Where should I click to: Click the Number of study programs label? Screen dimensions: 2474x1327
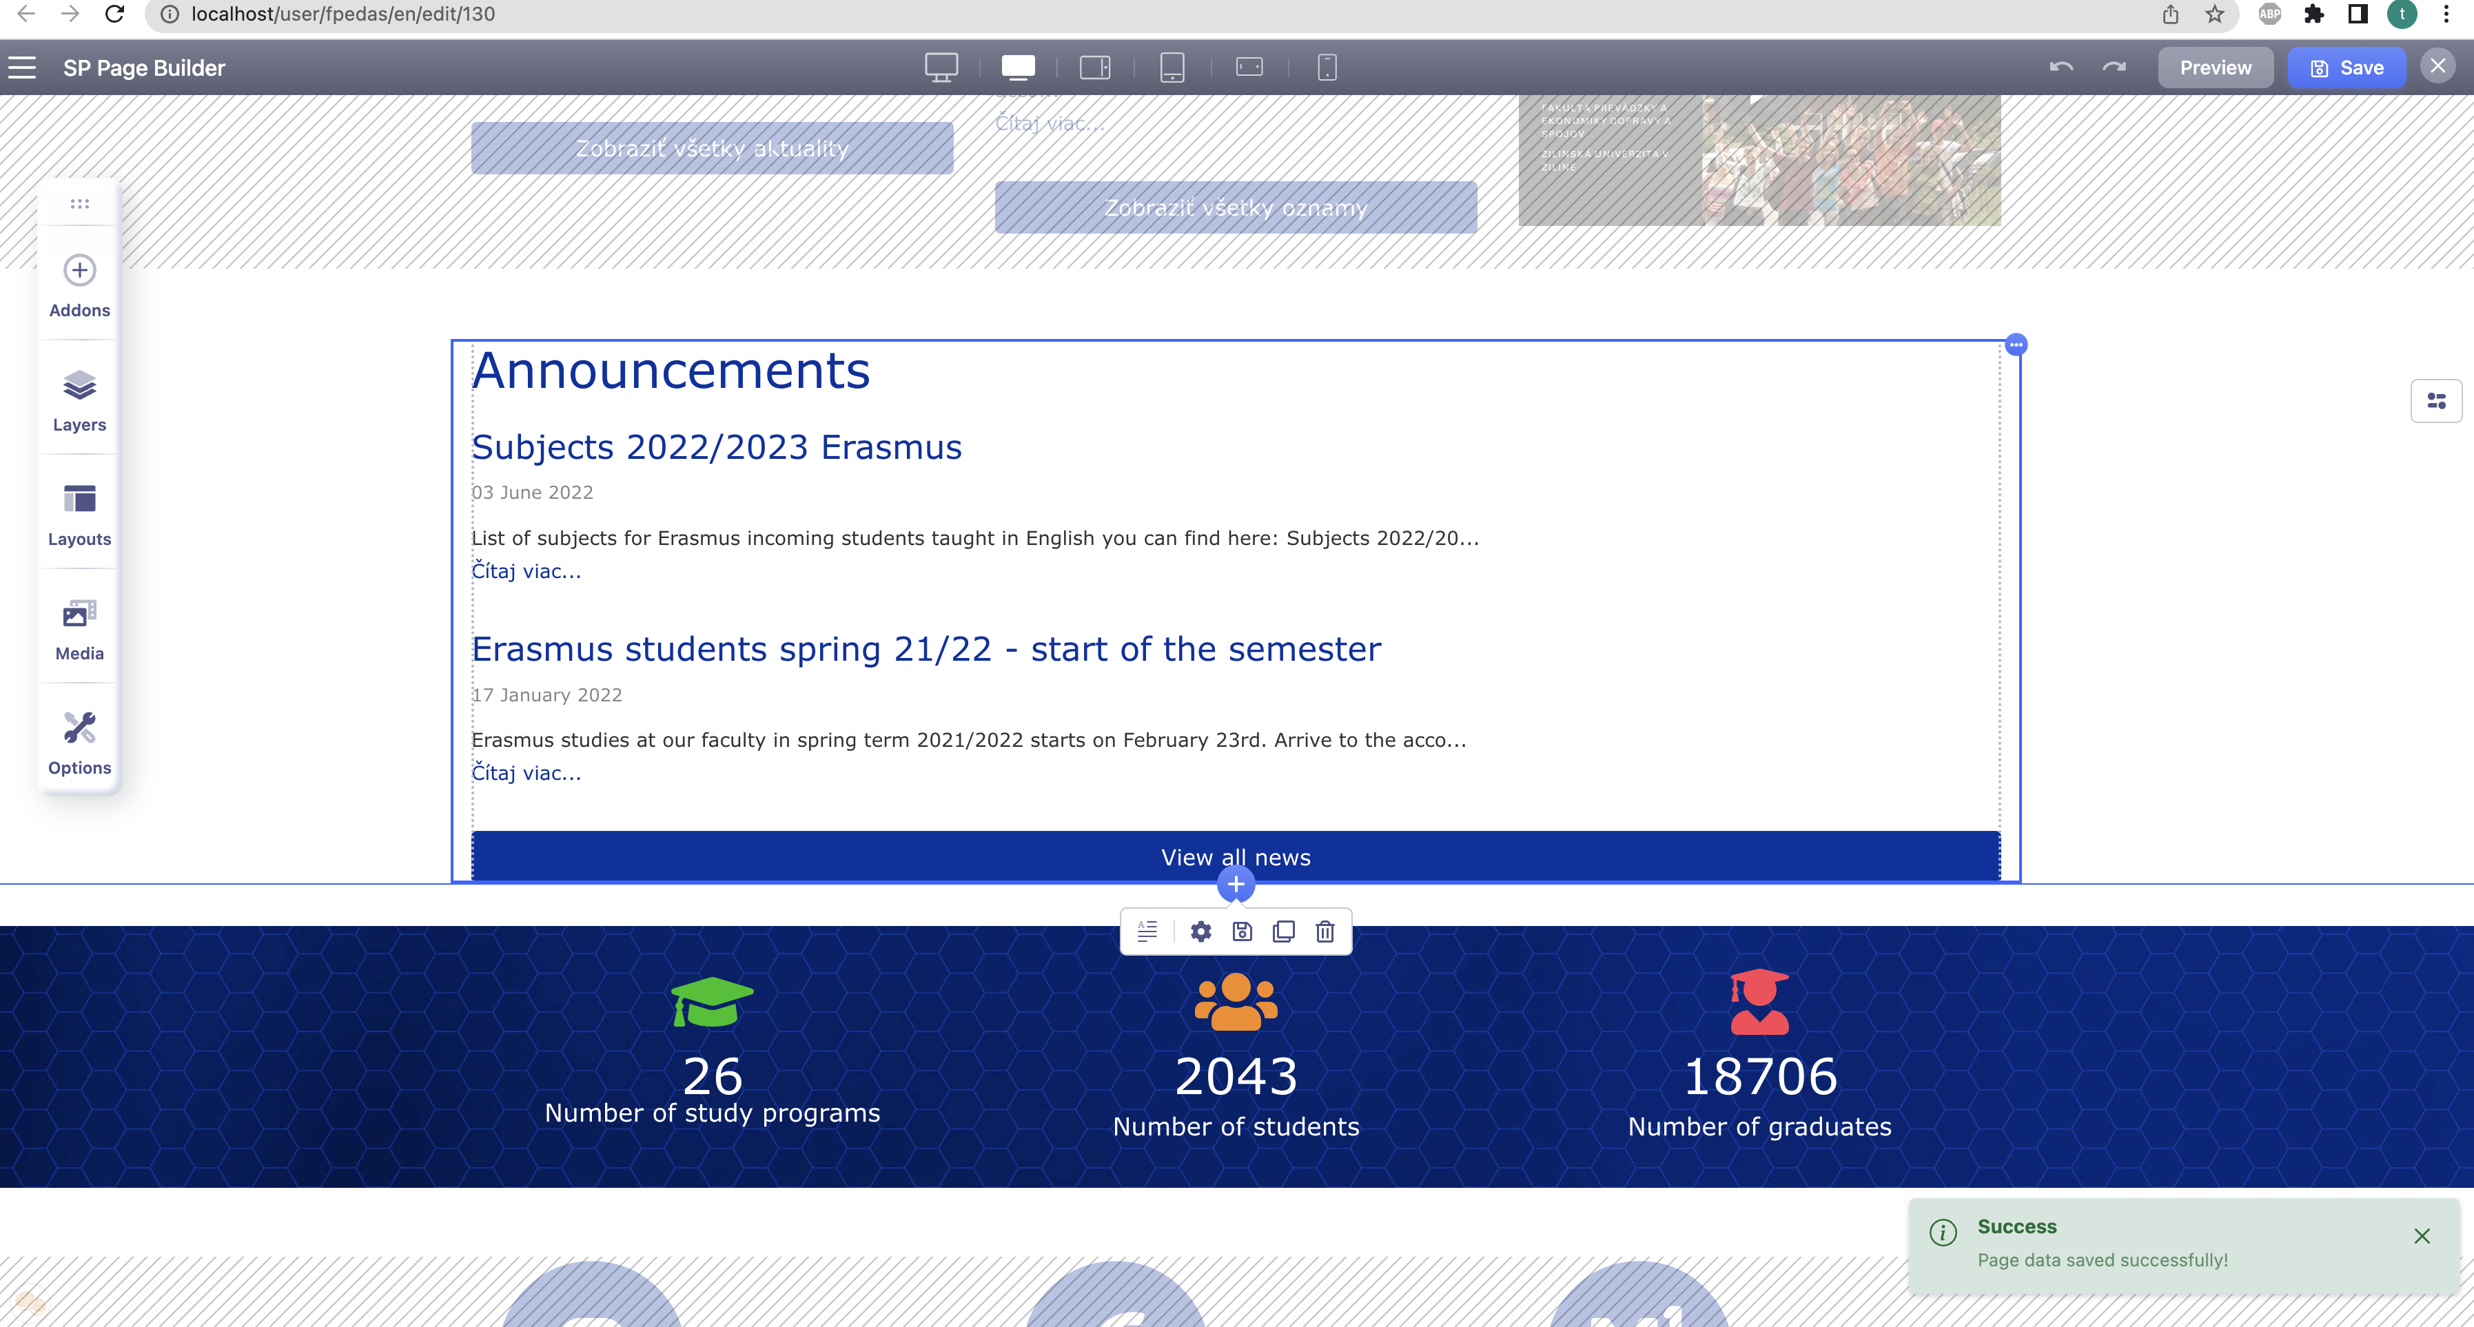point(713,1114)
